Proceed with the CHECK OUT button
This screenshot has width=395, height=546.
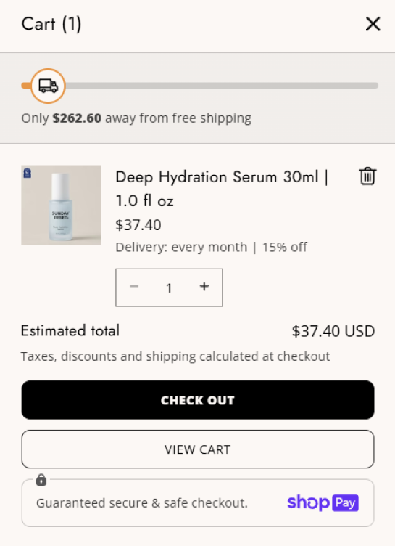click(198, 400)
